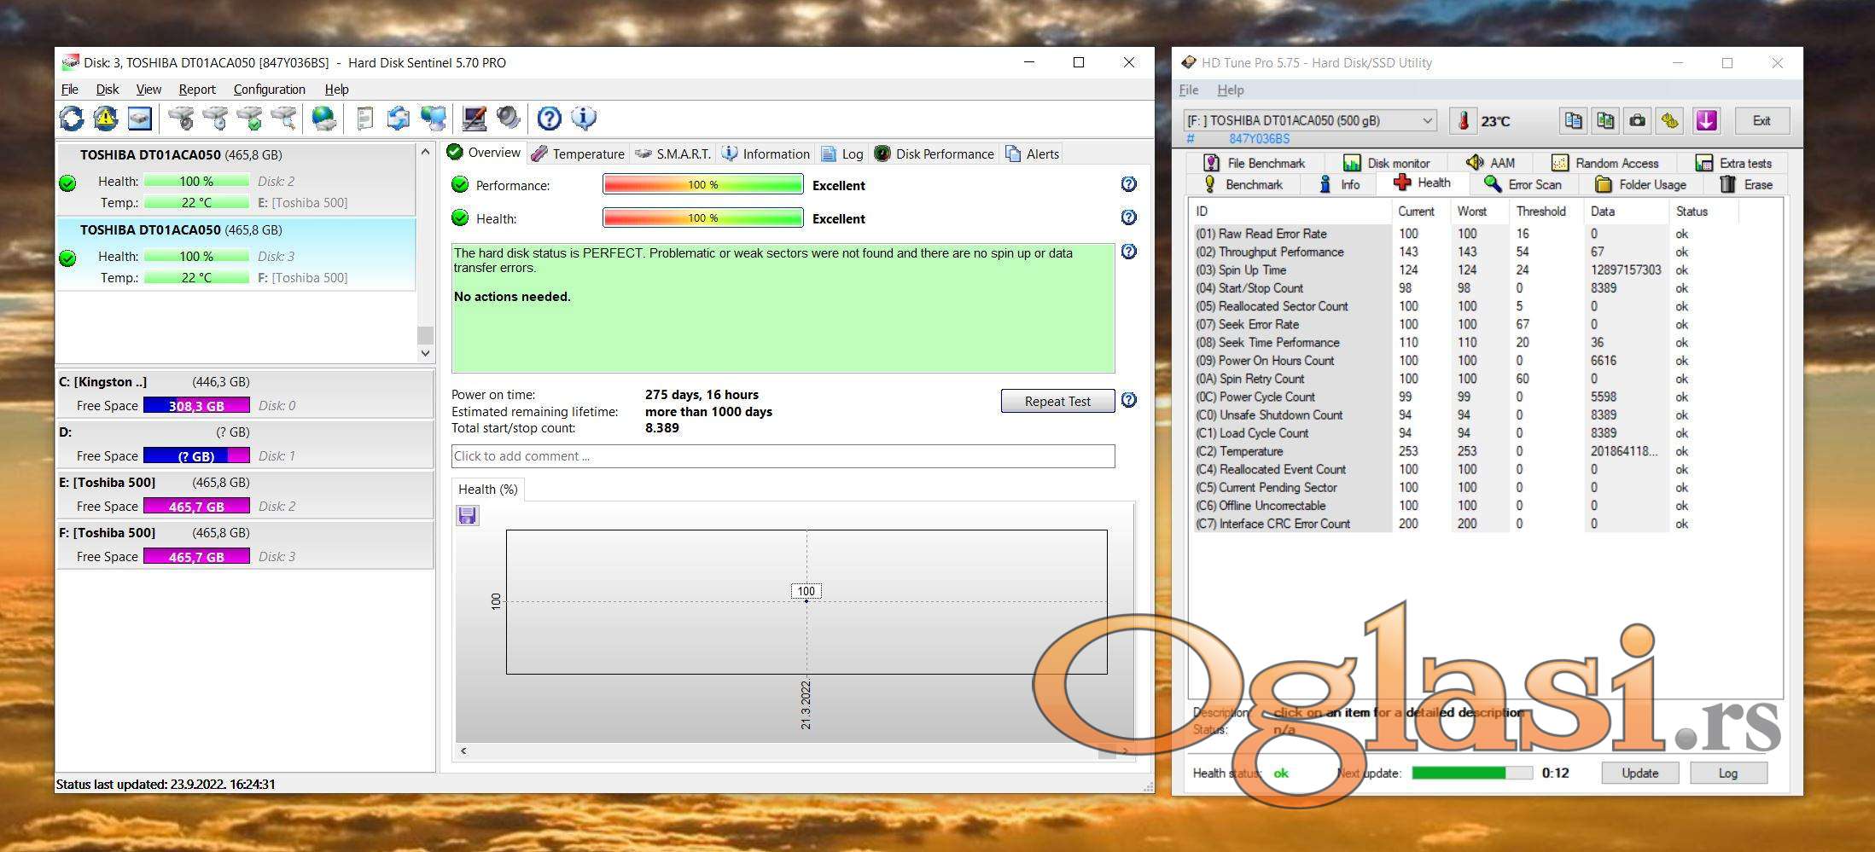Click the thermometer temperature icon in HD Tune
This screenshot has width=1875, height=852.
coord(1463,121)
